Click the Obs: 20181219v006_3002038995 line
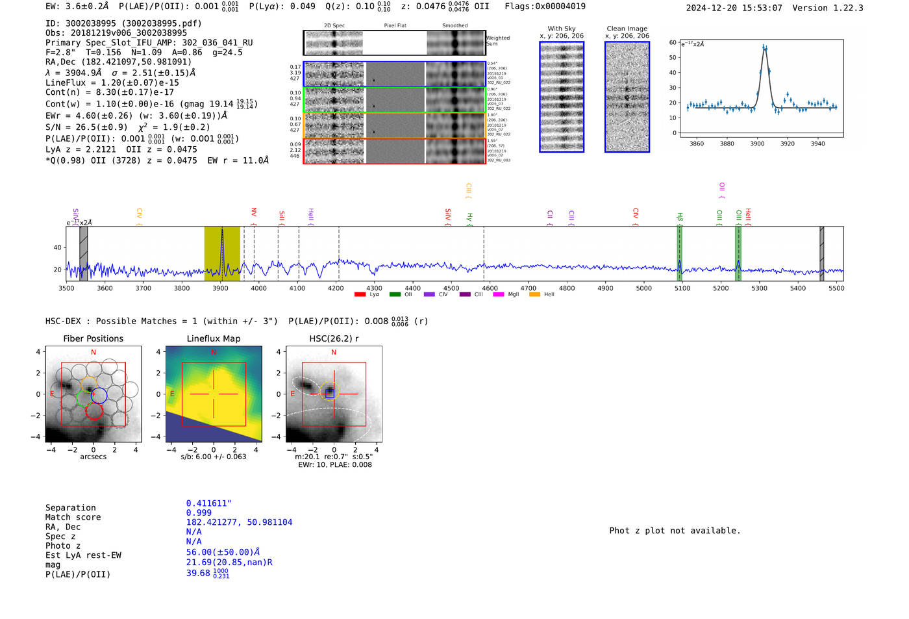This screenshot has width=909, height=619. tap(116, 33)
